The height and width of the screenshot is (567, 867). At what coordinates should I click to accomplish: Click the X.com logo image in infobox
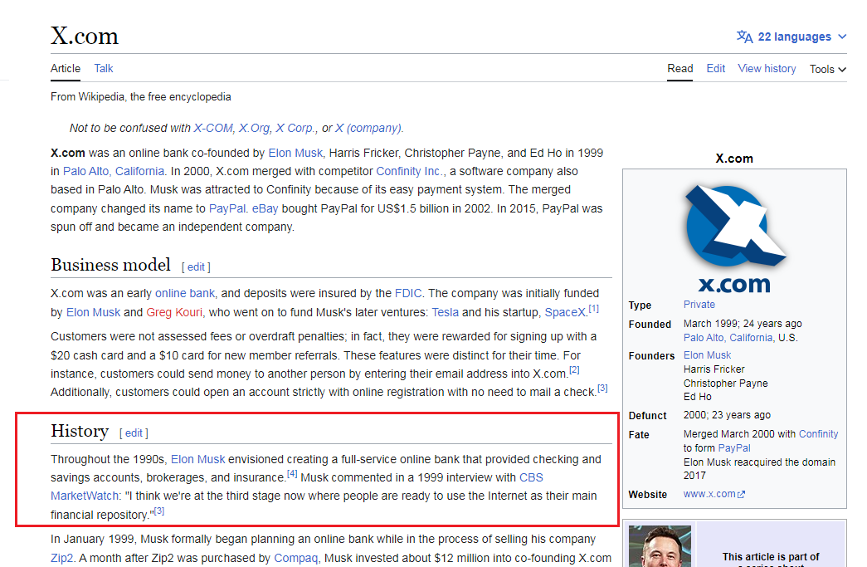pos(734,238)
